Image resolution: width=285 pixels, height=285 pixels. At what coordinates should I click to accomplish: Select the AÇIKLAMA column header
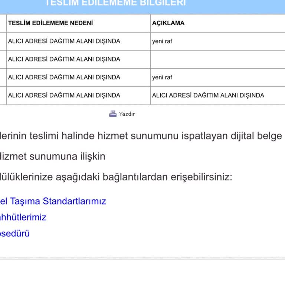pyautogui.click(x=168, y=23)
